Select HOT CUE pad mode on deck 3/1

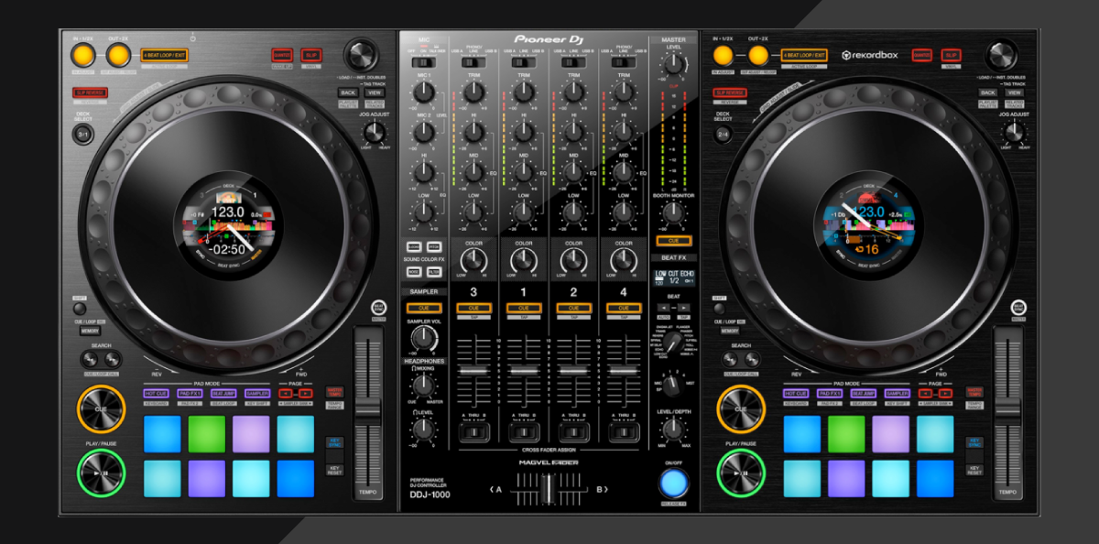156,393
